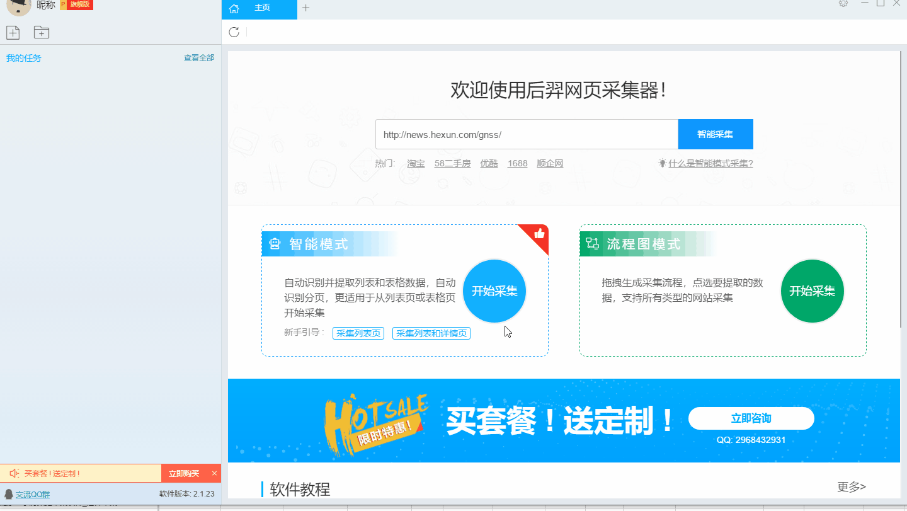Click the 淘宝 hot link
Screen dimensions: 907x511
tap(416, 163)
